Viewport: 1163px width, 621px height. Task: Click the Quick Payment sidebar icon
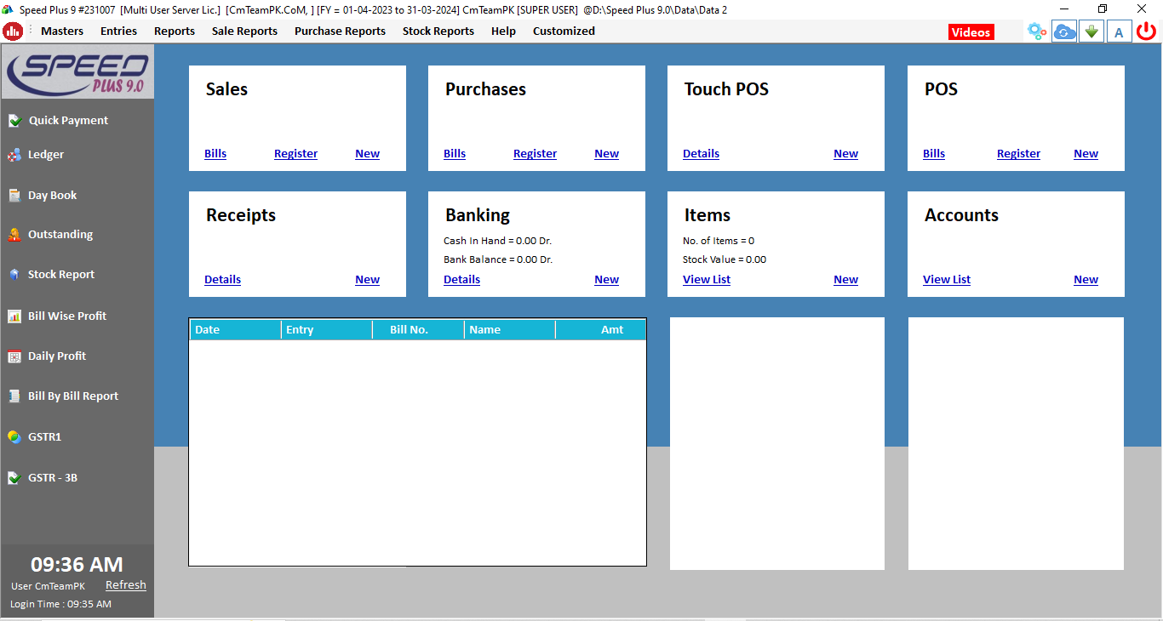[x=14, y=121]
